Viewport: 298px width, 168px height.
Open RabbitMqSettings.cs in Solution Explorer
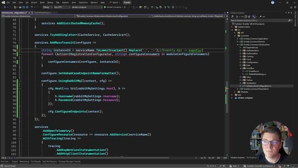[x=257, y=74]
